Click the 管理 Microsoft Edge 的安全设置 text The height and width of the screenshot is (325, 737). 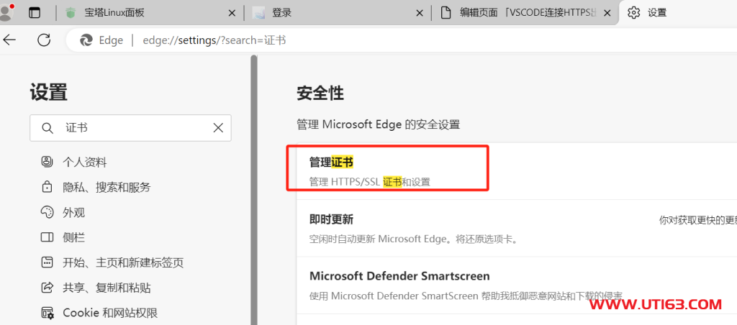coord(378,124)
